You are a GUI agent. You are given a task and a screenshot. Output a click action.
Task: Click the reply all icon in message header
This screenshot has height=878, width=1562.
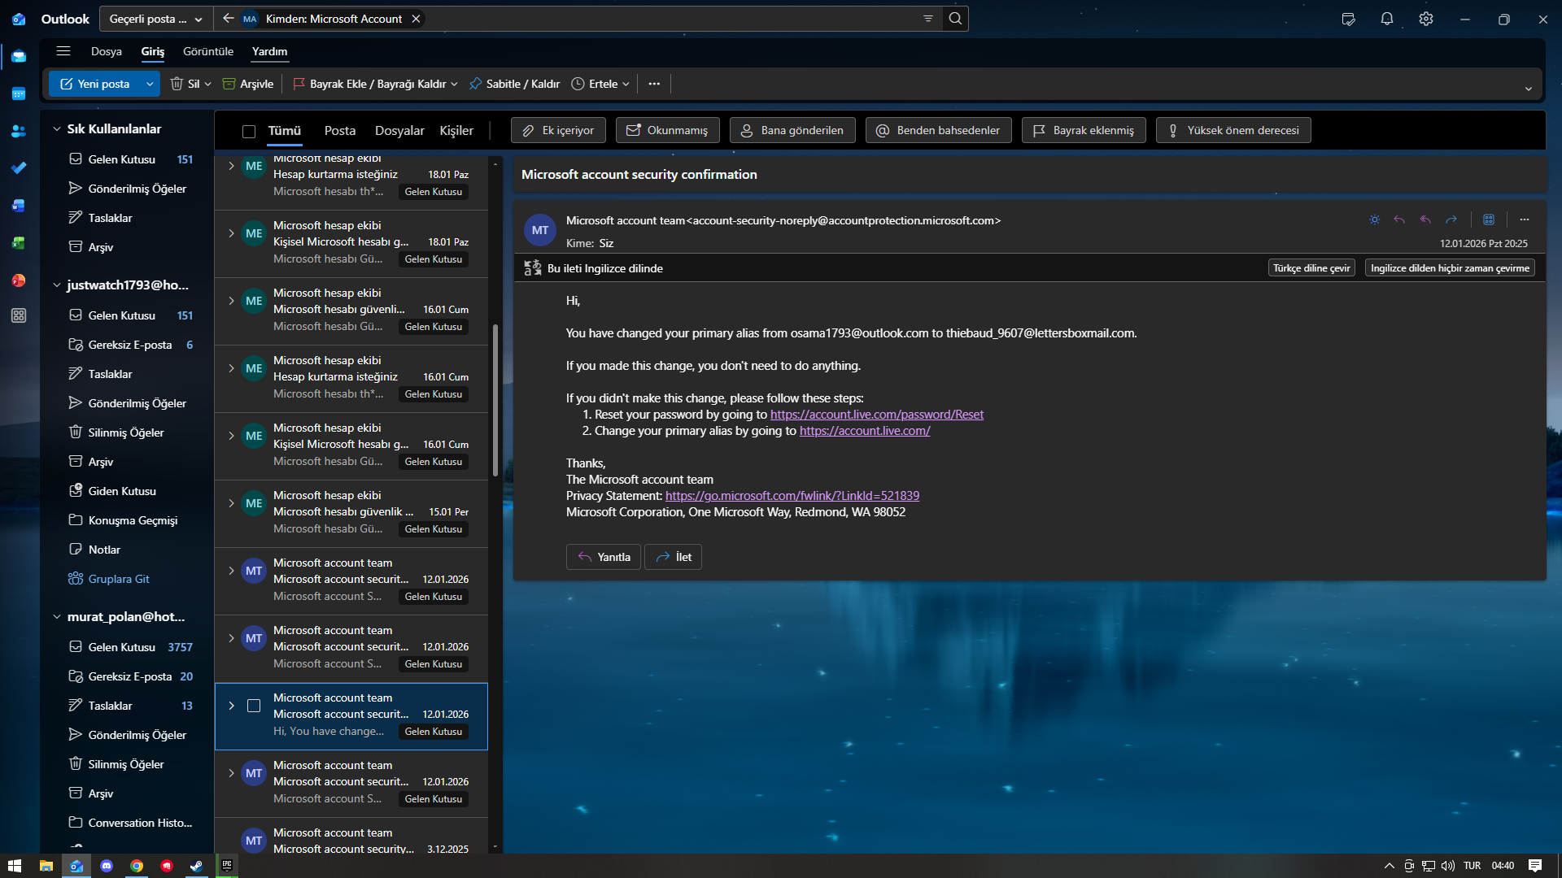(x=1425, y=219)
